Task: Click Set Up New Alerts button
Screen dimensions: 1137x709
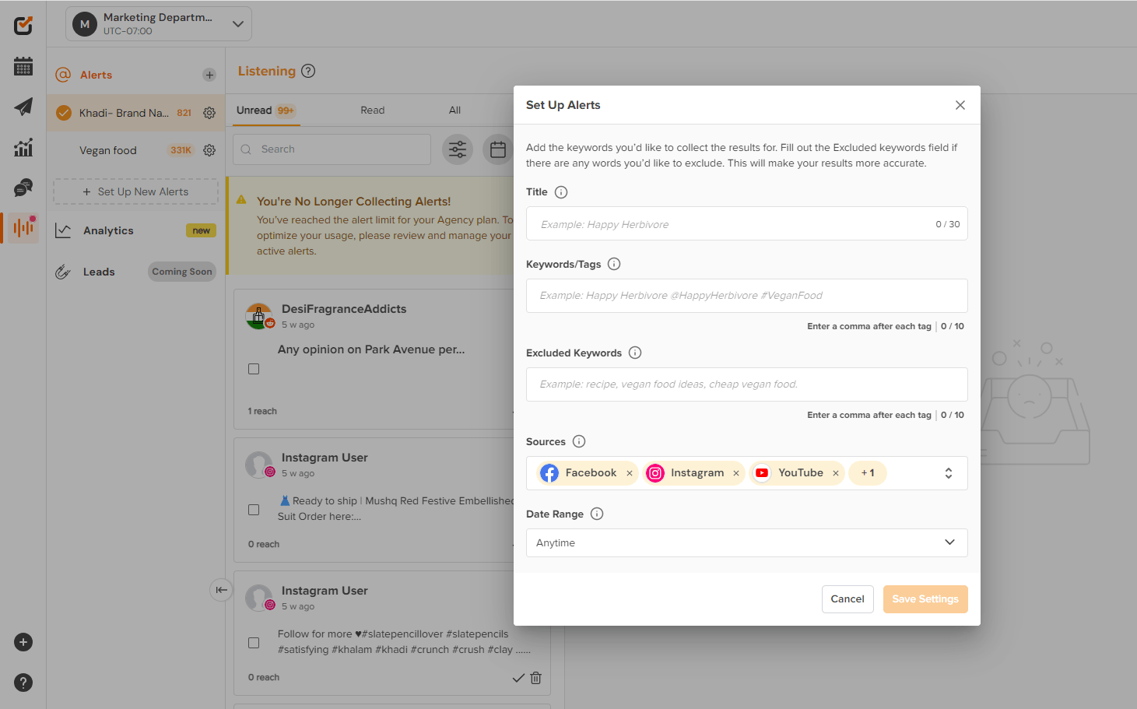Action: pos(135,191)
